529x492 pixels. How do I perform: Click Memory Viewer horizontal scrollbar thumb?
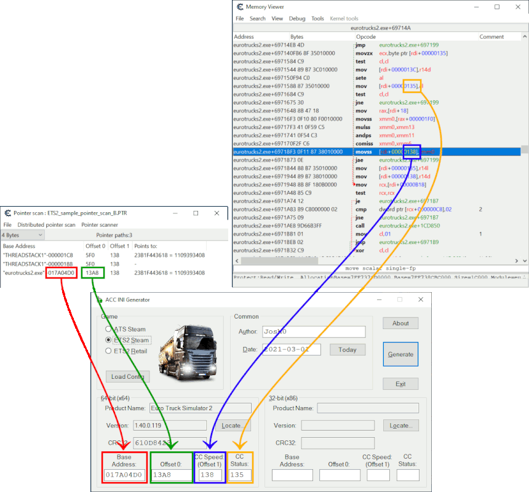279,261
